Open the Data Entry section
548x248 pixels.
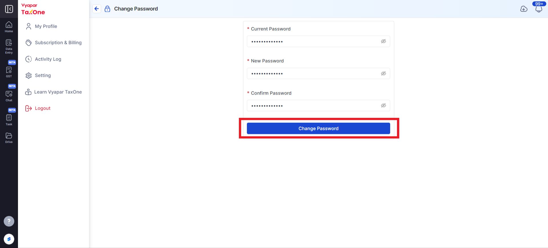pos(9,47)
